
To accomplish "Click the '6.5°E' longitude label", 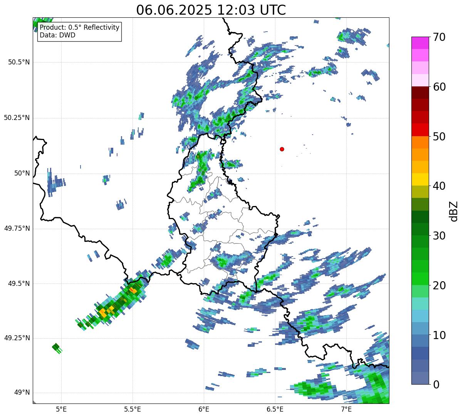I will point(275,410).
